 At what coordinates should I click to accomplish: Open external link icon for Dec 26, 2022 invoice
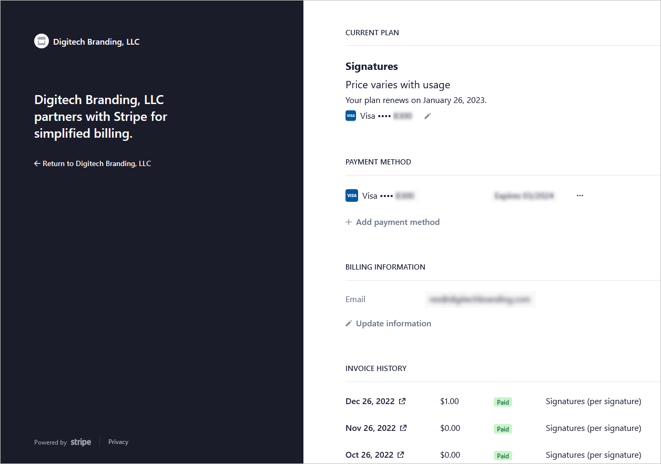click(402, 401)
